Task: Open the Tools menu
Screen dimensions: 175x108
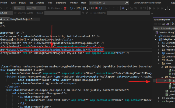Action: (x=50, y=3)
